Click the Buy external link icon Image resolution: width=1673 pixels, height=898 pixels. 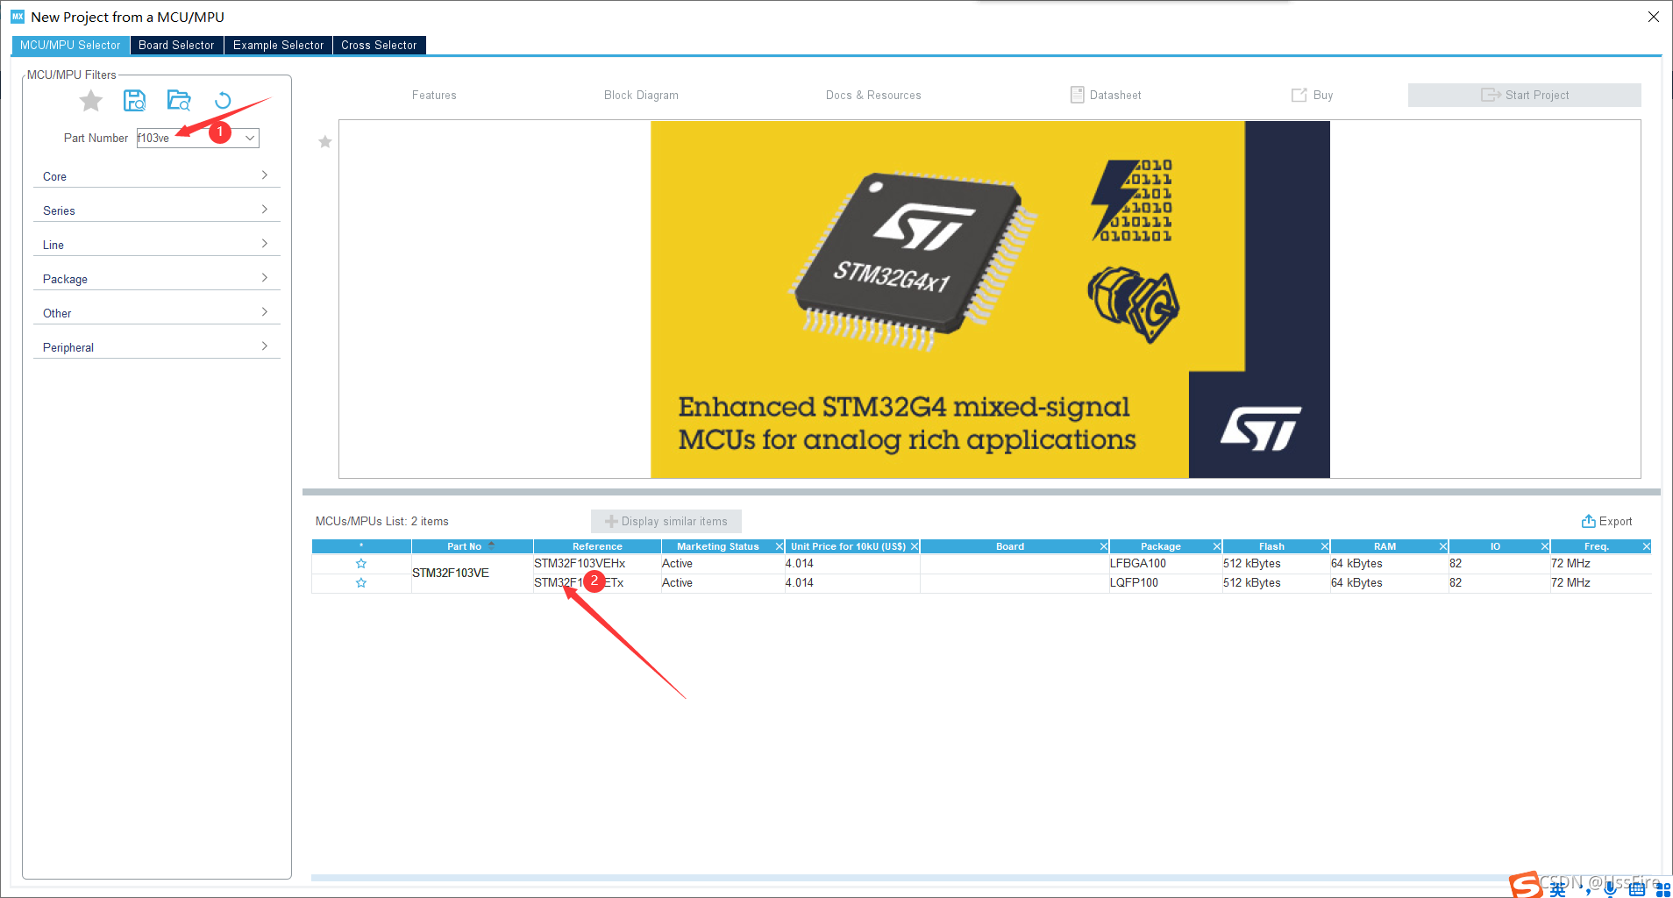point(1299,95)
